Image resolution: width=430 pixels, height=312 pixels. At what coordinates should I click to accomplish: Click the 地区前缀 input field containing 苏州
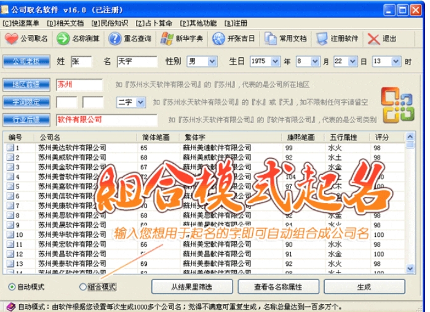79,84
